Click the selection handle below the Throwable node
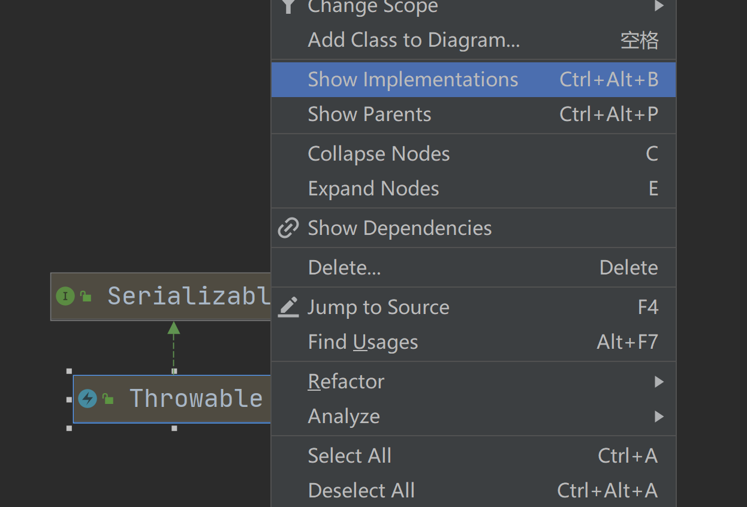747x507 pixels. (x=174, y=428)
